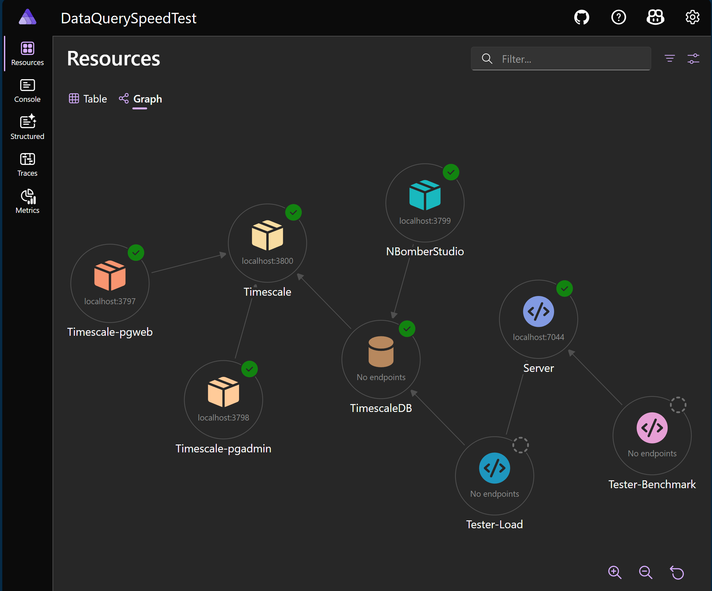The image size is (712, 591).
Task: Click the localhost:3798 endpoint text
Action: [x=223, y=418]
